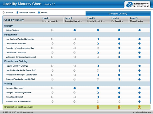
Task: Select User Interface Standards half circle Level 3
Action: point(98,43)
